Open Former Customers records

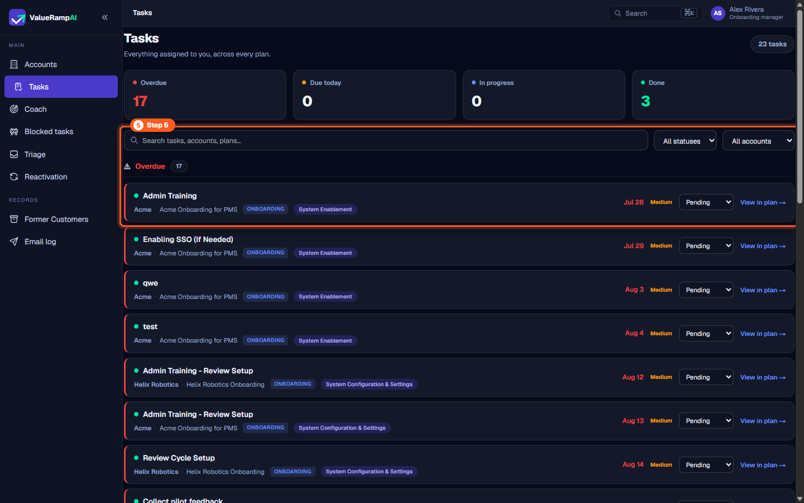61,219
